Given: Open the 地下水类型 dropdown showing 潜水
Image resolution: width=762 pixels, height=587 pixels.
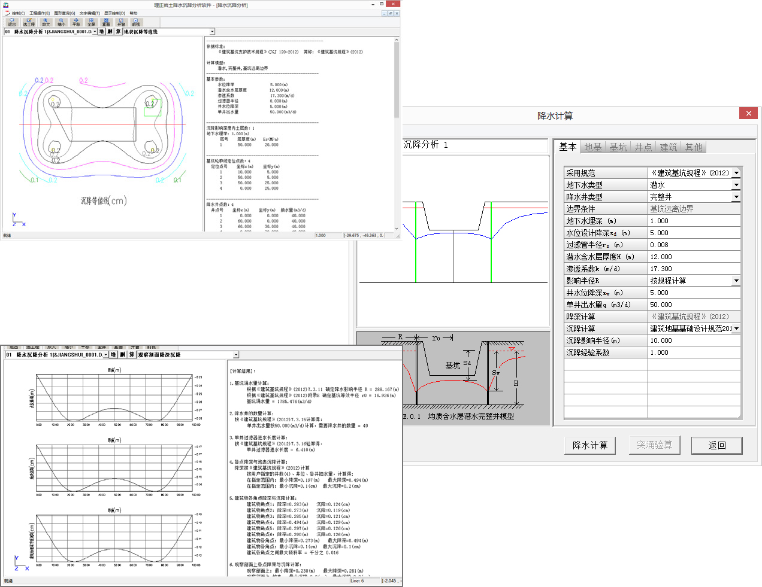Looking at the screenshot, I should pyautogui.click(x=736, y=185).
